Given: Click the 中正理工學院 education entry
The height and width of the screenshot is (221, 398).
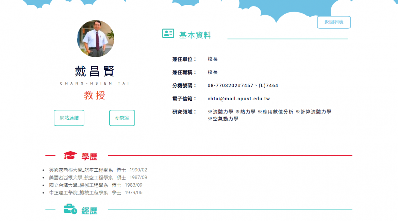Looking at the screenshot, I should click(96, 193).
